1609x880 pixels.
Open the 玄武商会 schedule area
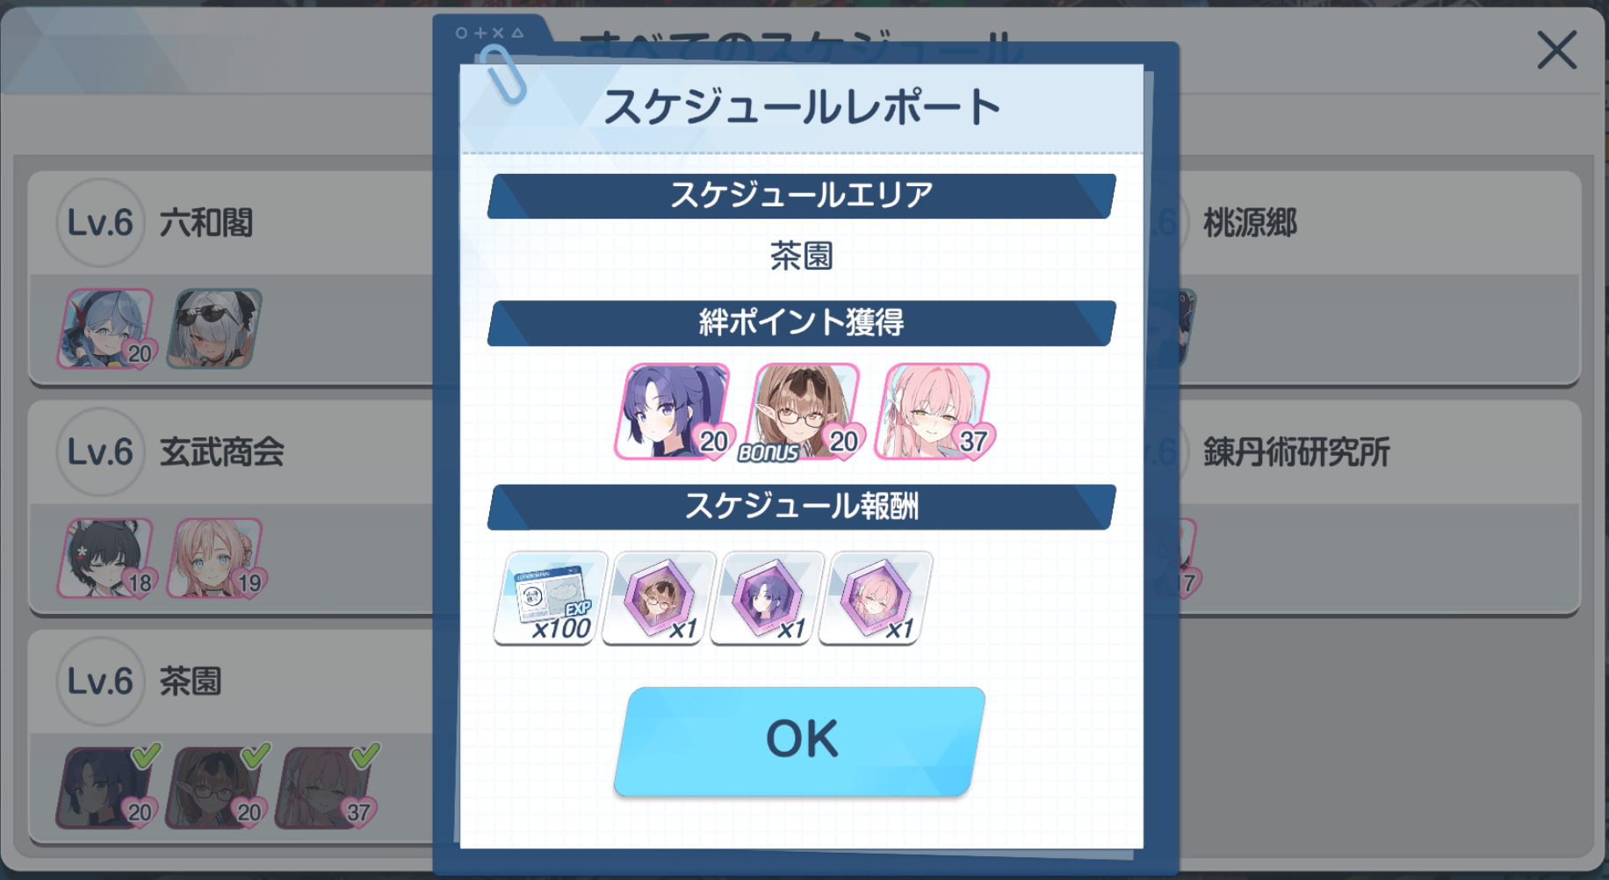coord(233,507)
